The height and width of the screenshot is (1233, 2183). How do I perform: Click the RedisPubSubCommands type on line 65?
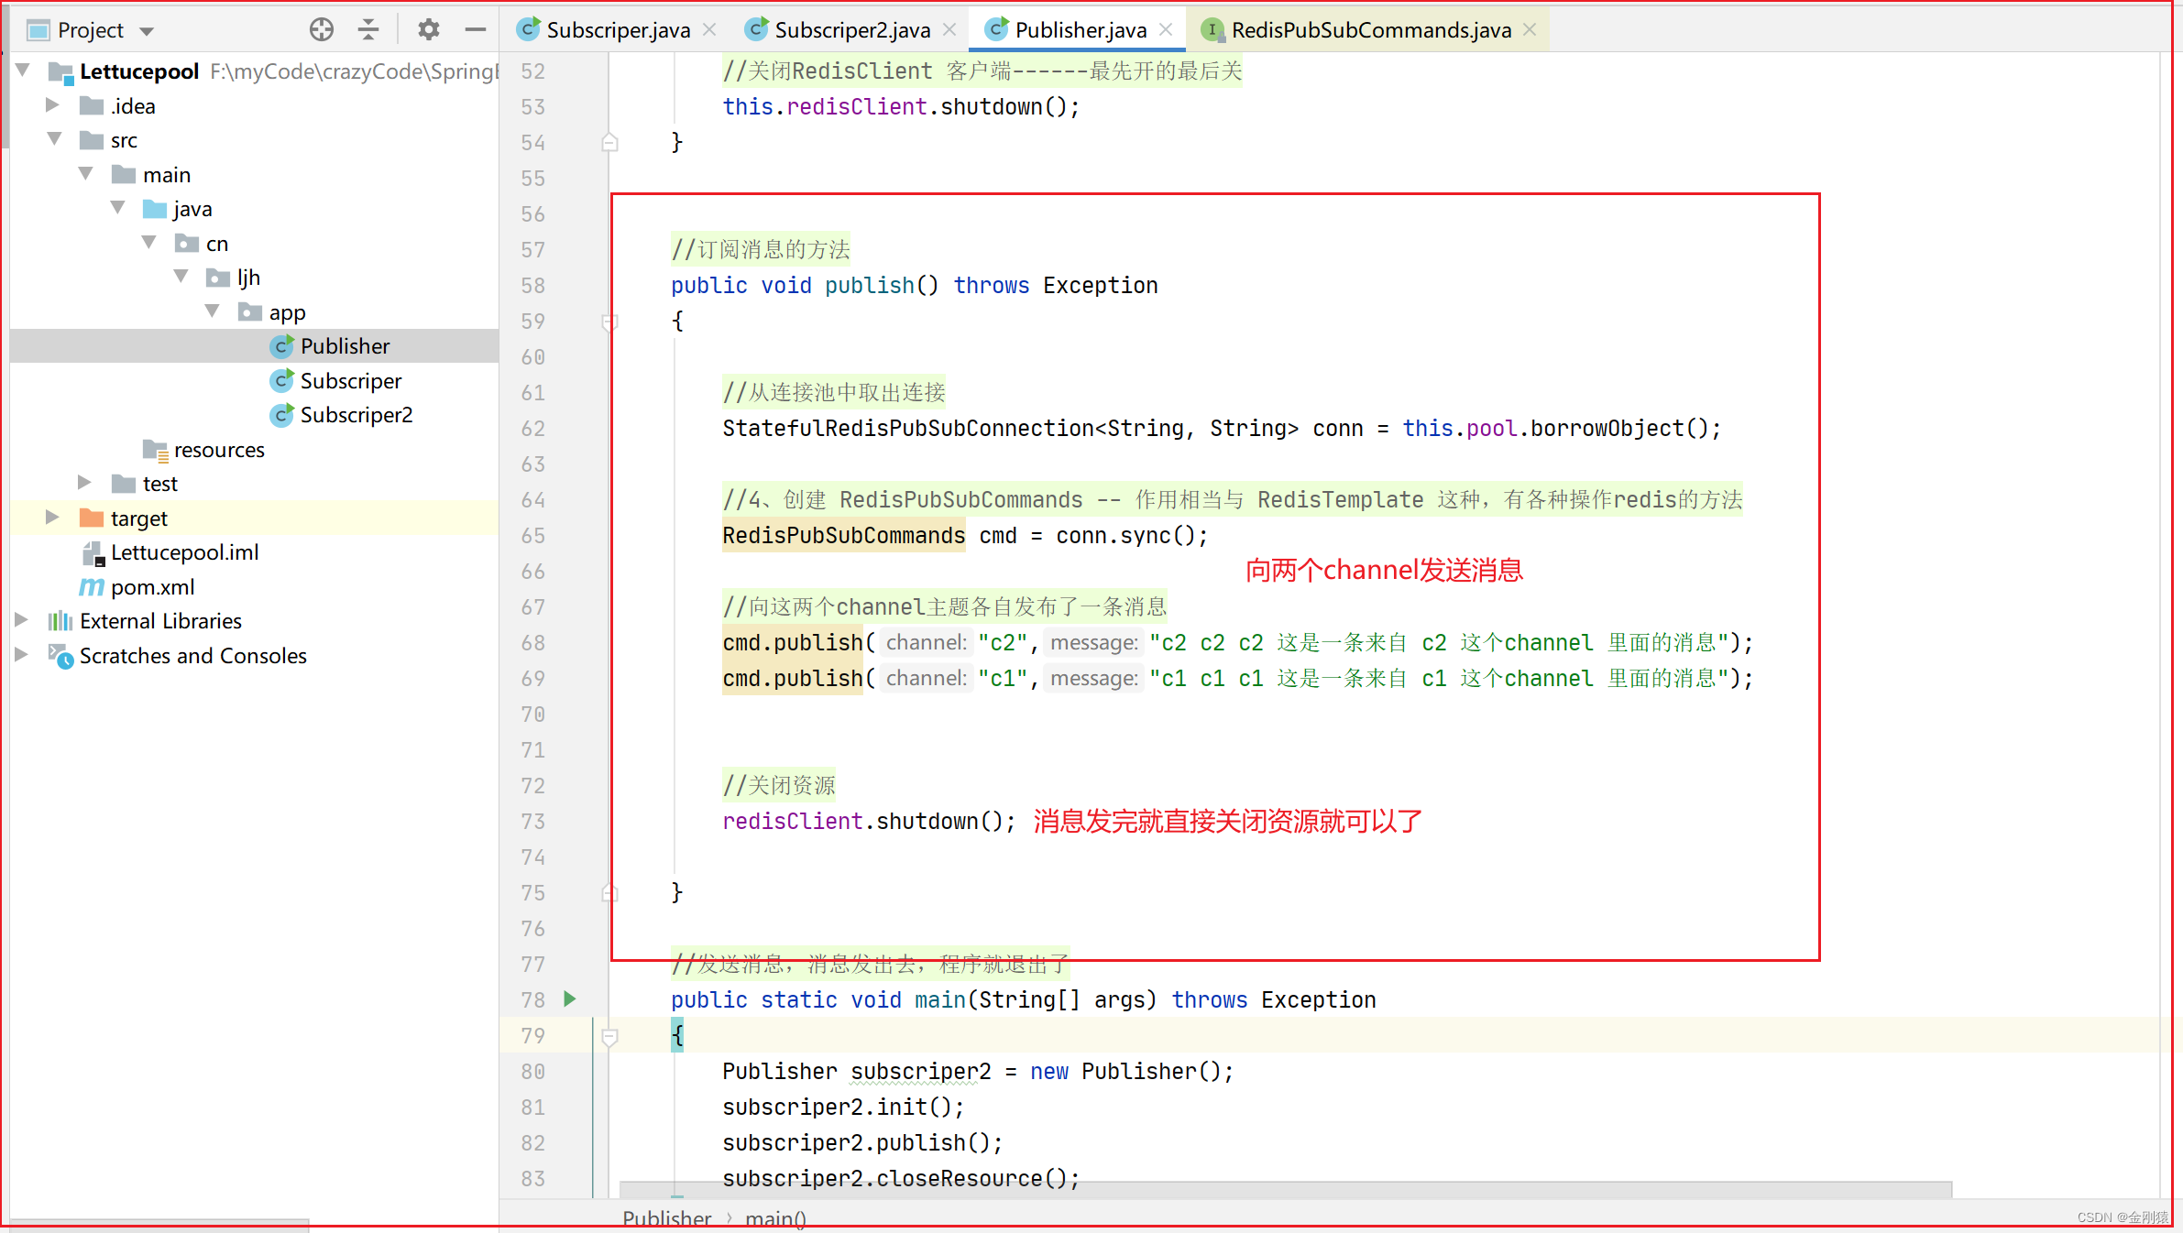843,535
